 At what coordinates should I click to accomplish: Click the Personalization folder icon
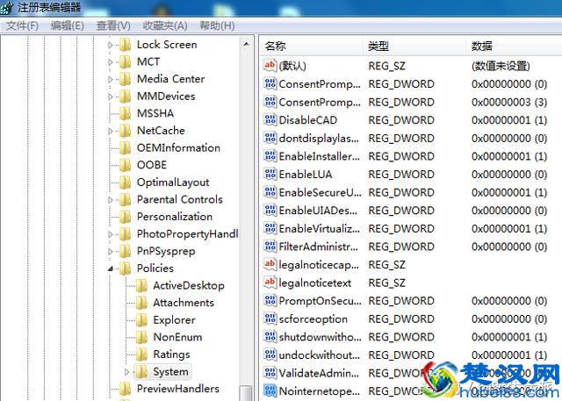125,217
